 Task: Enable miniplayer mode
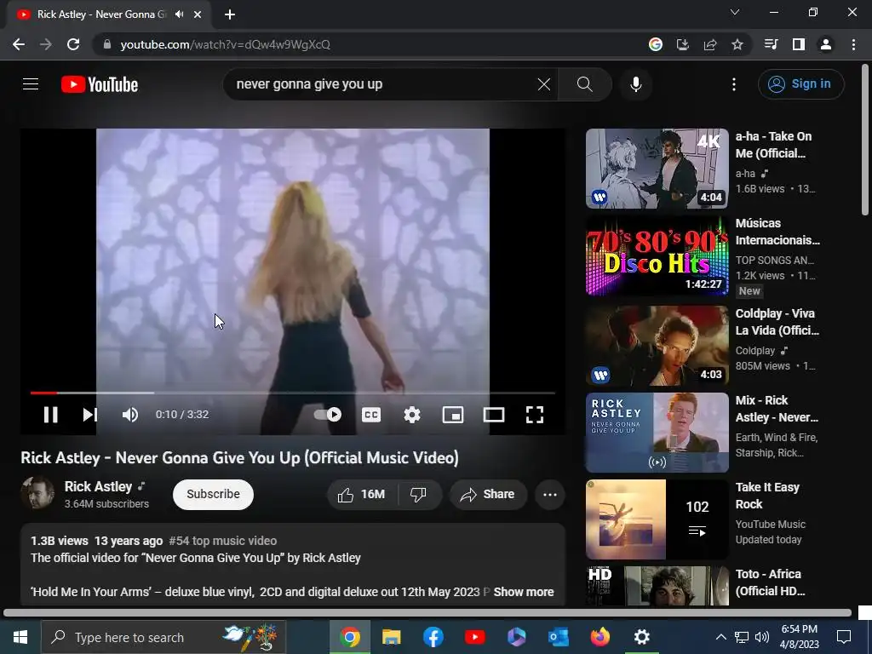pyautogui.click(x=453, y=415)
